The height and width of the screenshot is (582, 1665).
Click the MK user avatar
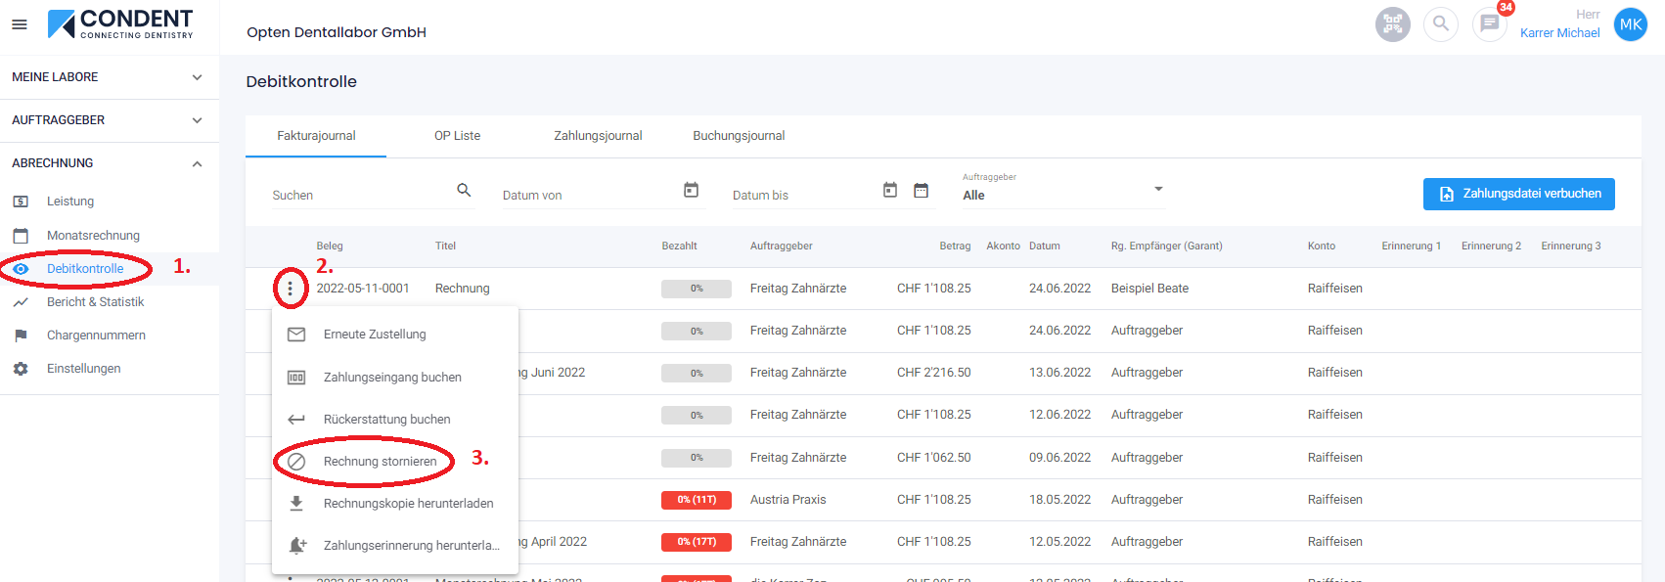point(1630,24)
